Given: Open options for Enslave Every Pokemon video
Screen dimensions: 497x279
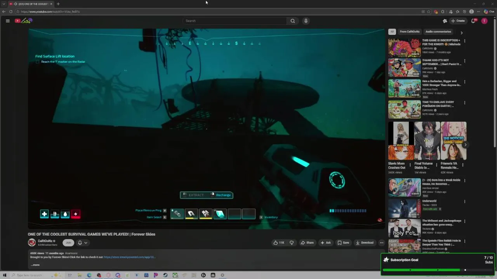Looking at the screenshot, I should [x=464, y=103].
